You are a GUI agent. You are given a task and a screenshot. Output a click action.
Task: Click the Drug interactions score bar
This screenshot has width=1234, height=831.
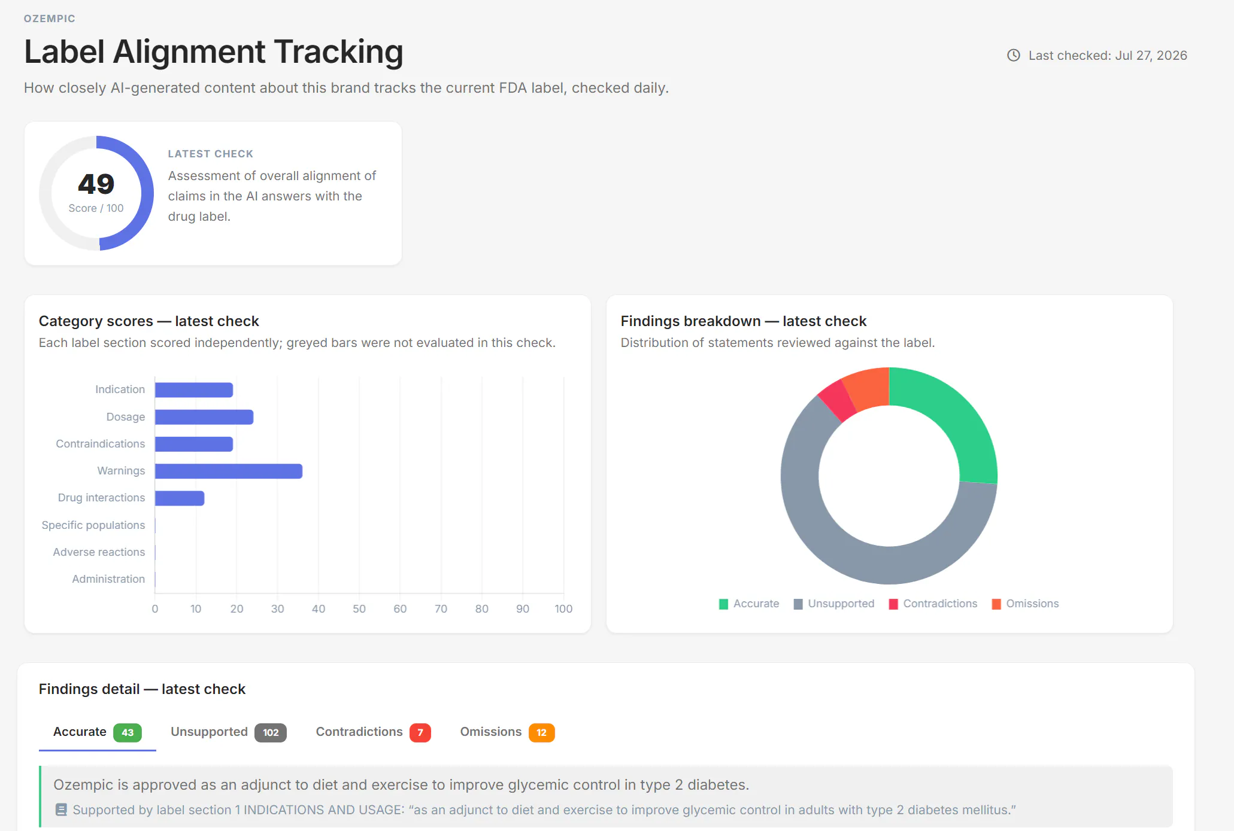click(180, 498)
